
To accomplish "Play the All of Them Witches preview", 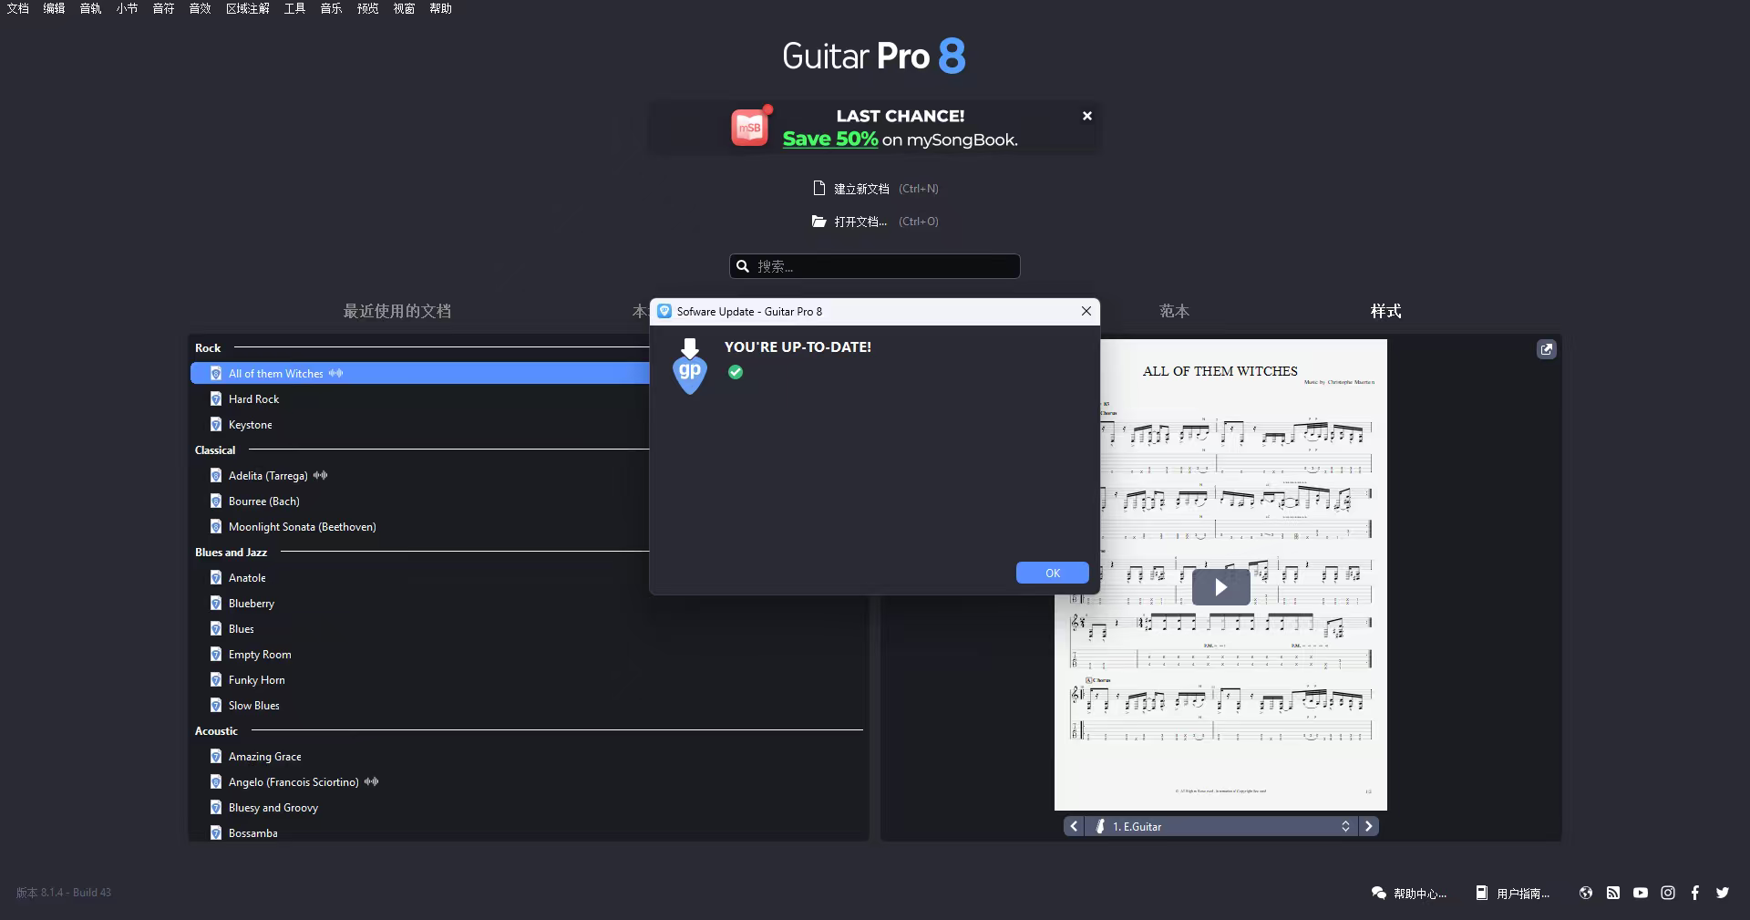I will [x=1220, y=587].
